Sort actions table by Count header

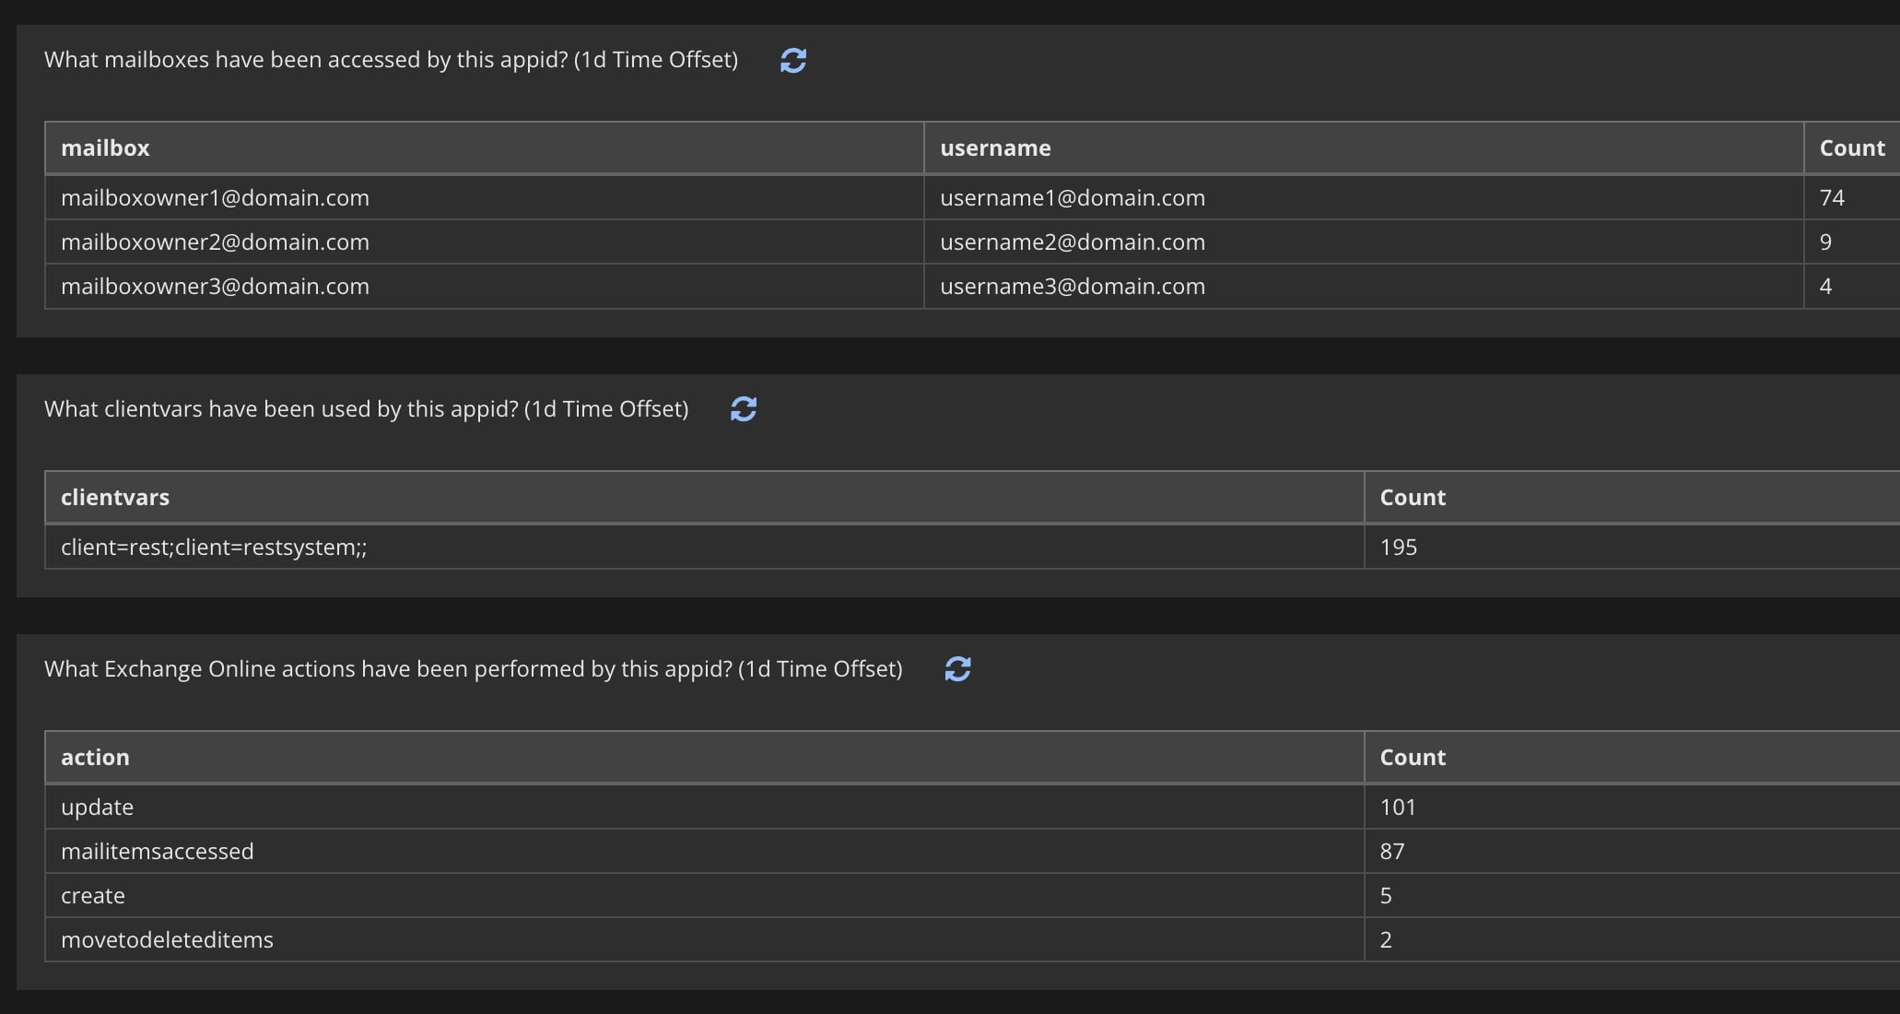point(1412,758)
